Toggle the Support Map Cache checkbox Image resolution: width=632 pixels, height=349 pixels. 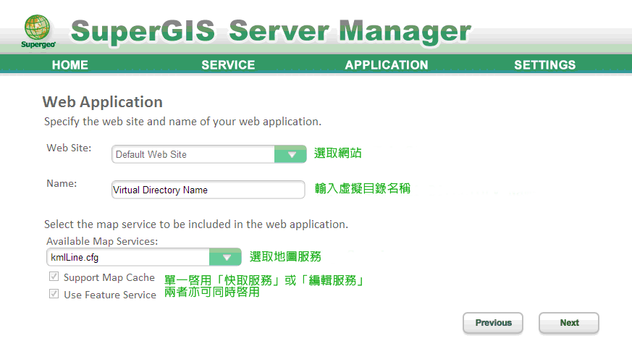[x=54, y=277]
